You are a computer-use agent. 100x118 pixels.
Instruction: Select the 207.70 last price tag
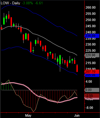pos(92,72)
